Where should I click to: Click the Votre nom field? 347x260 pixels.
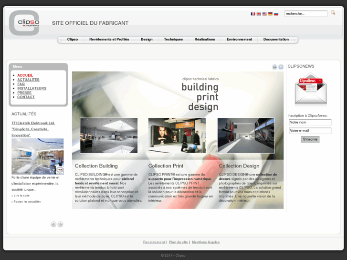pos(310,122)
